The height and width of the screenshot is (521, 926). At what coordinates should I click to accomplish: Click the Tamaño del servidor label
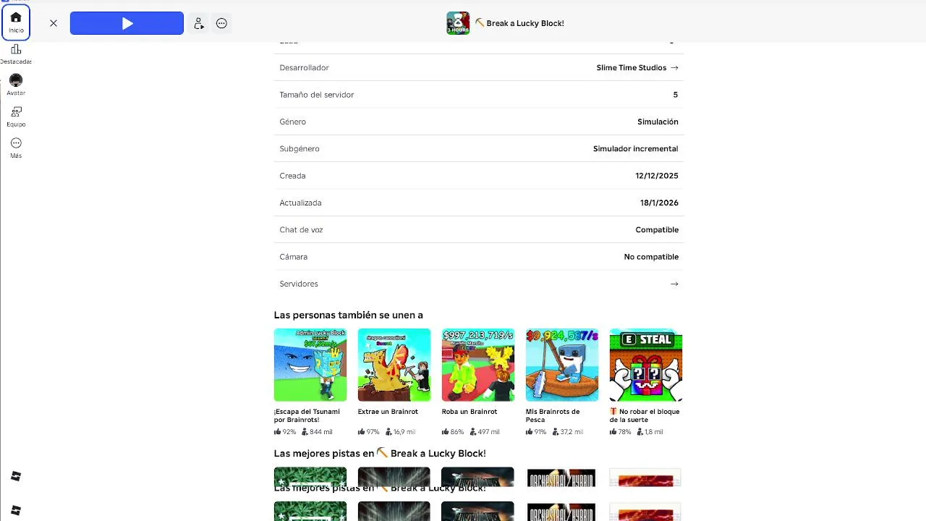coord(317,95)
